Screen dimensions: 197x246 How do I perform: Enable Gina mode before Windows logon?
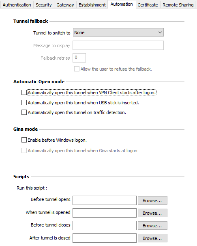[x=24, y=140]
